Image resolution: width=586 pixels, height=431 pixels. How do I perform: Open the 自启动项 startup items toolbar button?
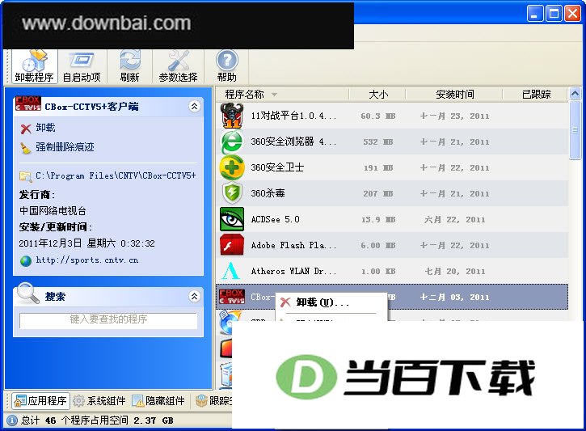pos(82,66)
